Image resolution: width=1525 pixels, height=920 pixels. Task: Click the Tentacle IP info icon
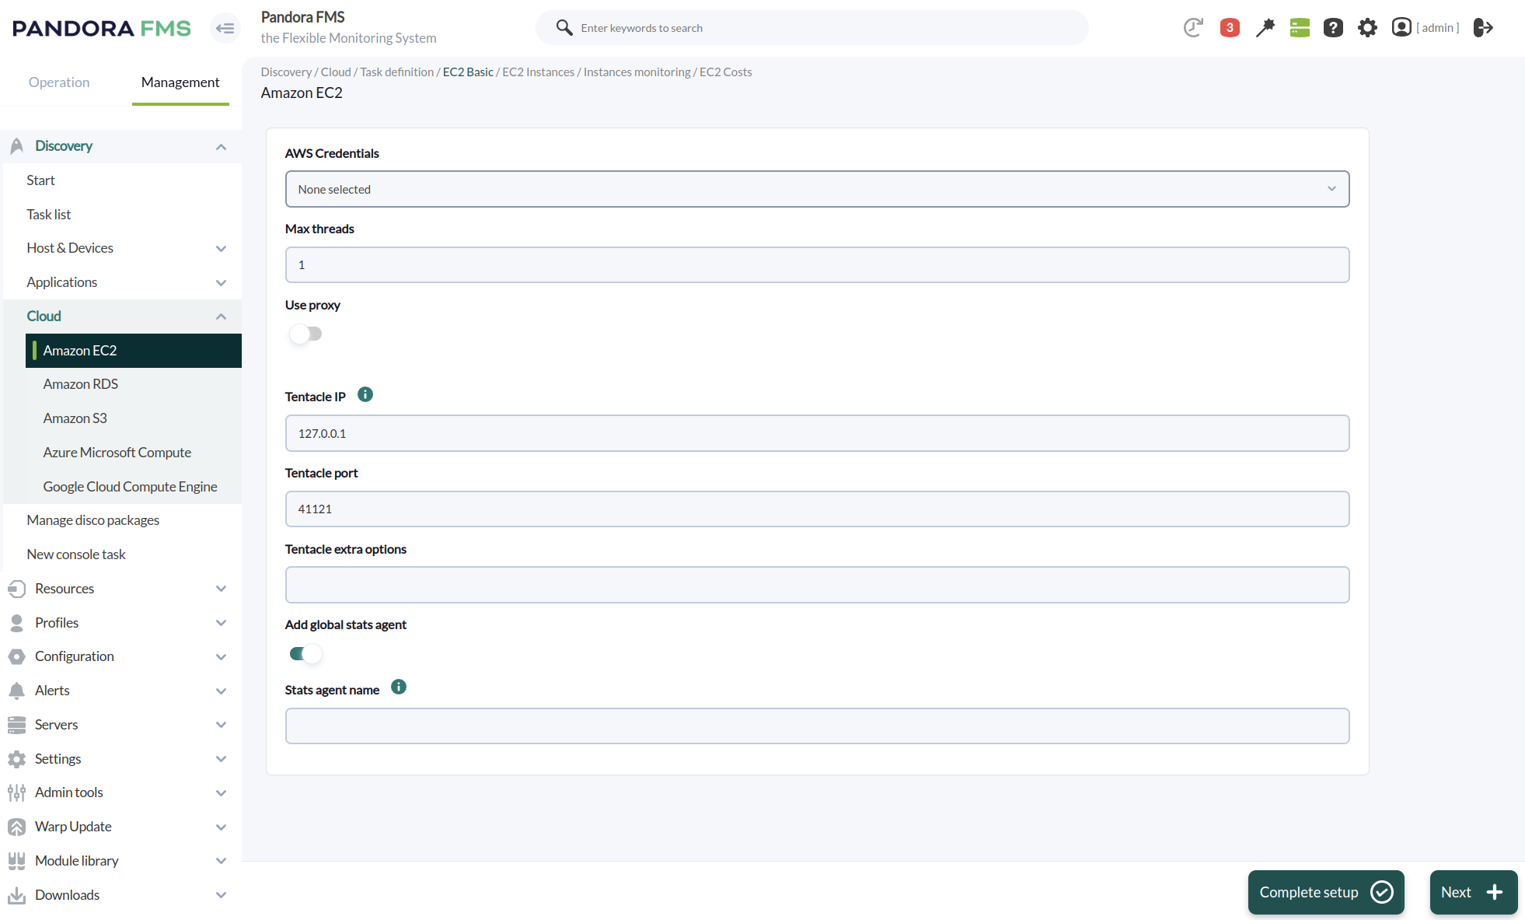click(x=365, y=395)
